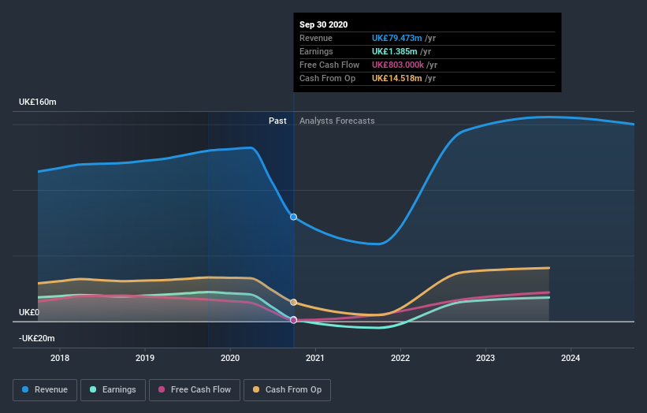Toggle the Earnings legend series
Screen dimensions: 647x413
[113, 390]
